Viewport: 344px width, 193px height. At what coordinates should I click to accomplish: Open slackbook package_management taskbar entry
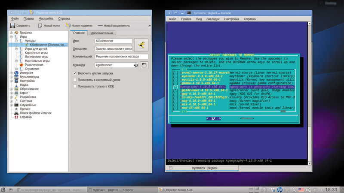click(50, 190)
